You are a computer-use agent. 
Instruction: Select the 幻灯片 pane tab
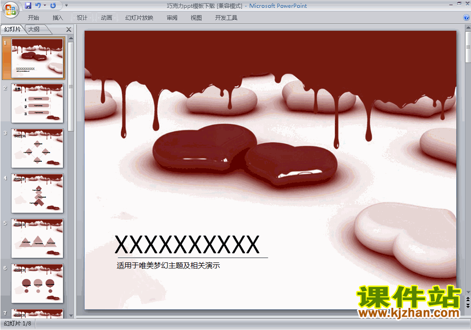click(x=12, y=29)
